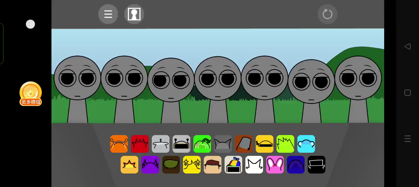Select the red spiky hair icon
This screenshot has width=419, height=187.
(140, 144)
